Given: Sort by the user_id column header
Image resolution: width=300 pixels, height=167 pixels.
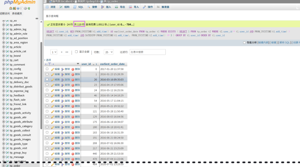Looking at the screenshot, I should tap(86, 64).
